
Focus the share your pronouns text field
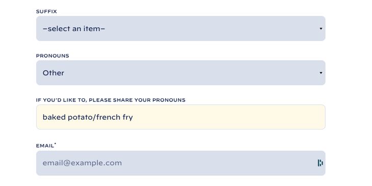pos(181,117)
